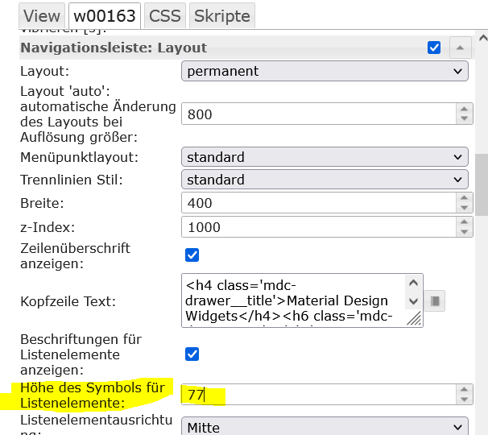Click the Breite label
The width and height of the screenshot is (488, 435).
click(x=42, y=203)
